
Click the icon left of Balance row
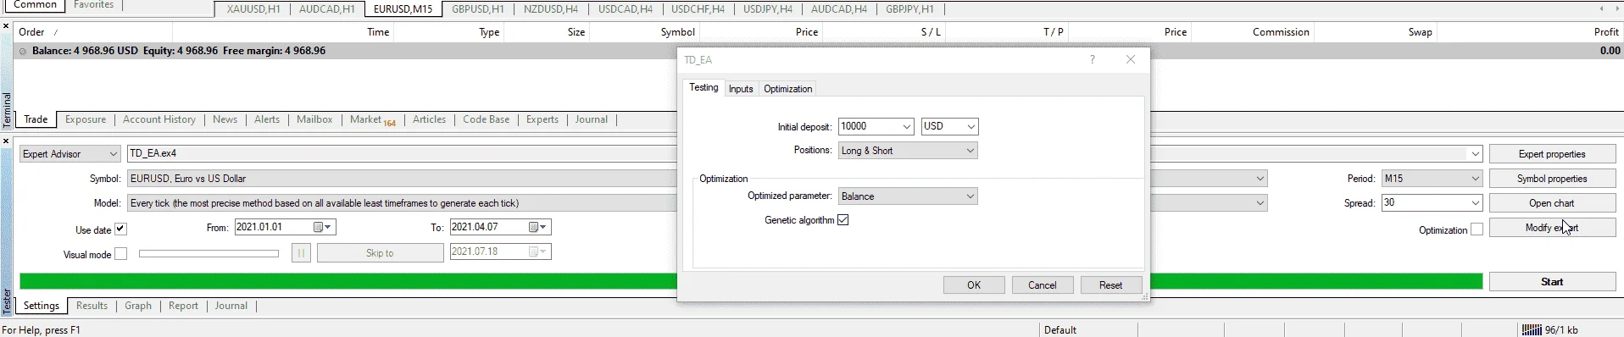click(23, 51)
